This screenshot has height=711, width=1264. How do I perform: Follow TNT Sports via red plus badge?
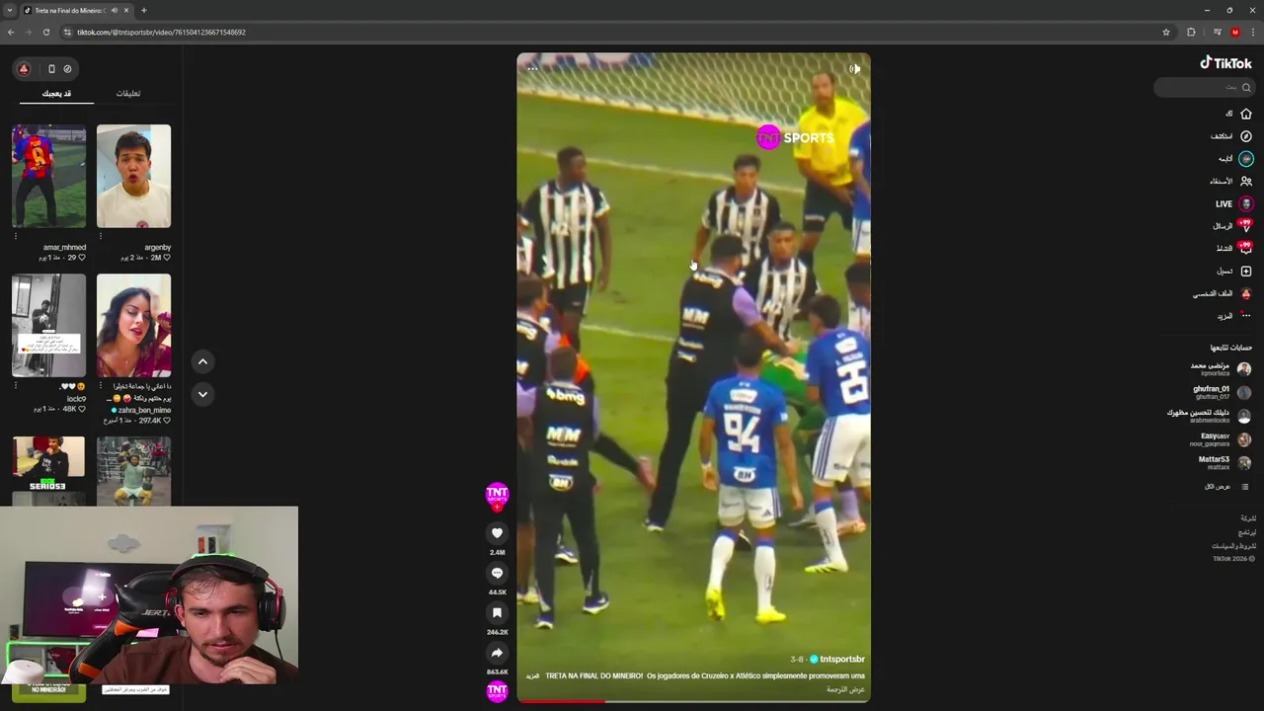[x=497, y=508]
